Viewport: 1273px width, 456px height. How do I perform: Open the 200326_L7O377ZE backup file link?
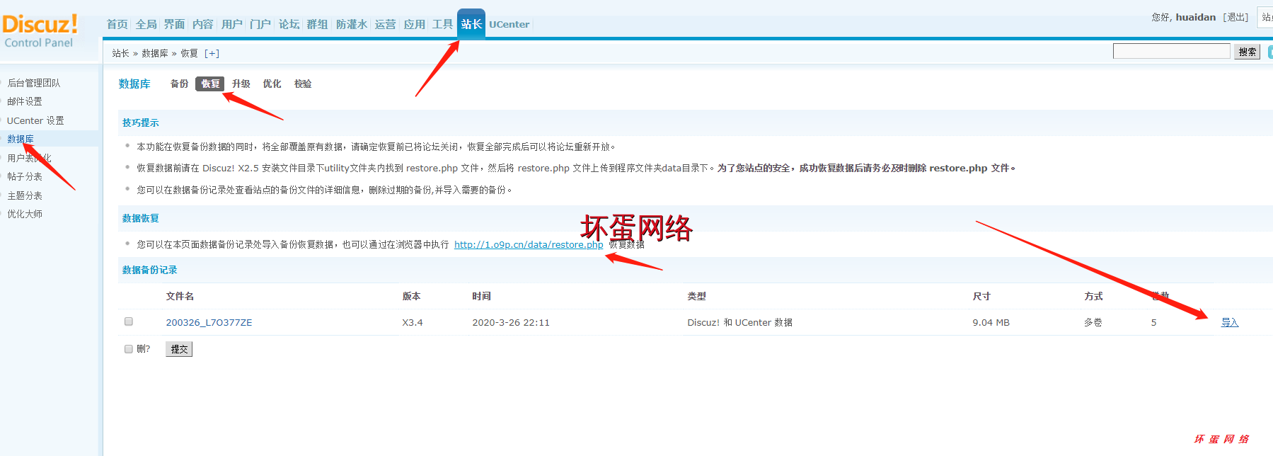click(x=209, y=322)
